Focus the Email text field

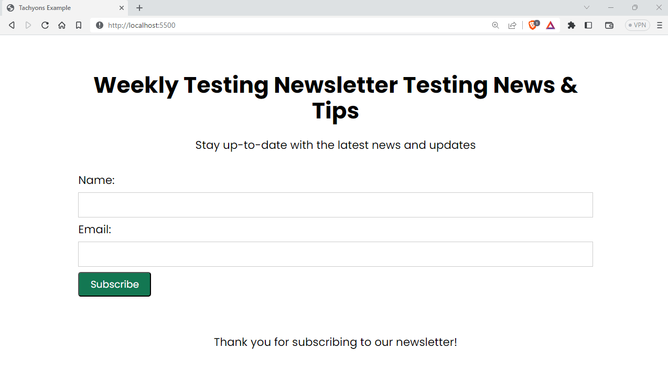click(x=335, y=254)
